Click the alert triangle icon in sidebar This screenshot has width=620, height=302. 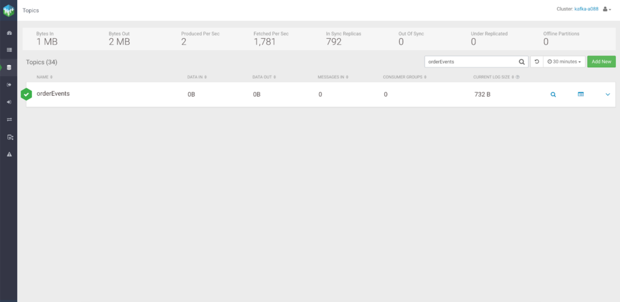point(8,154)
